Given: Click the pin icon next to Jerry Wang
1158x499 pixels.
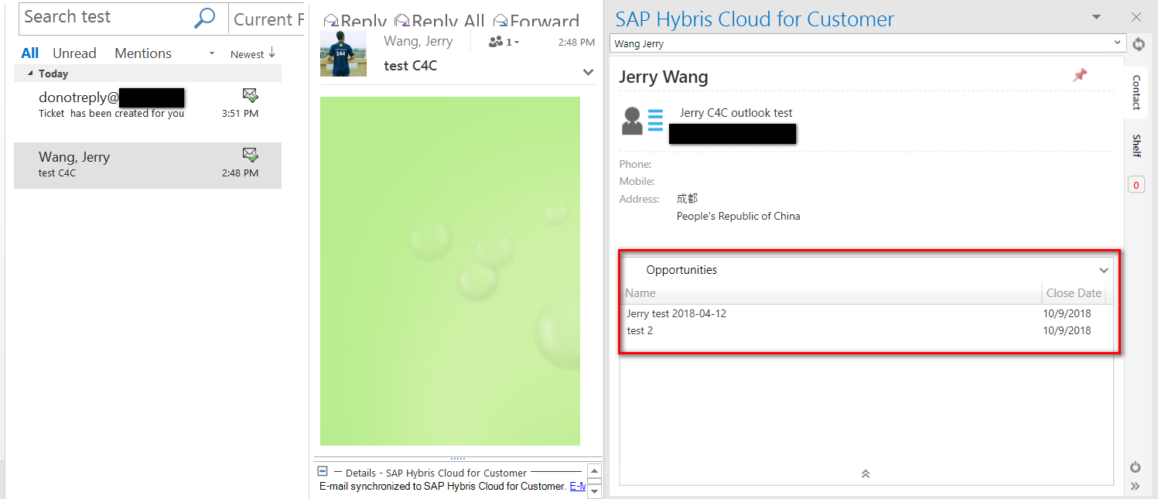Looking at the screenshot, I should [x=1080, y=75].
